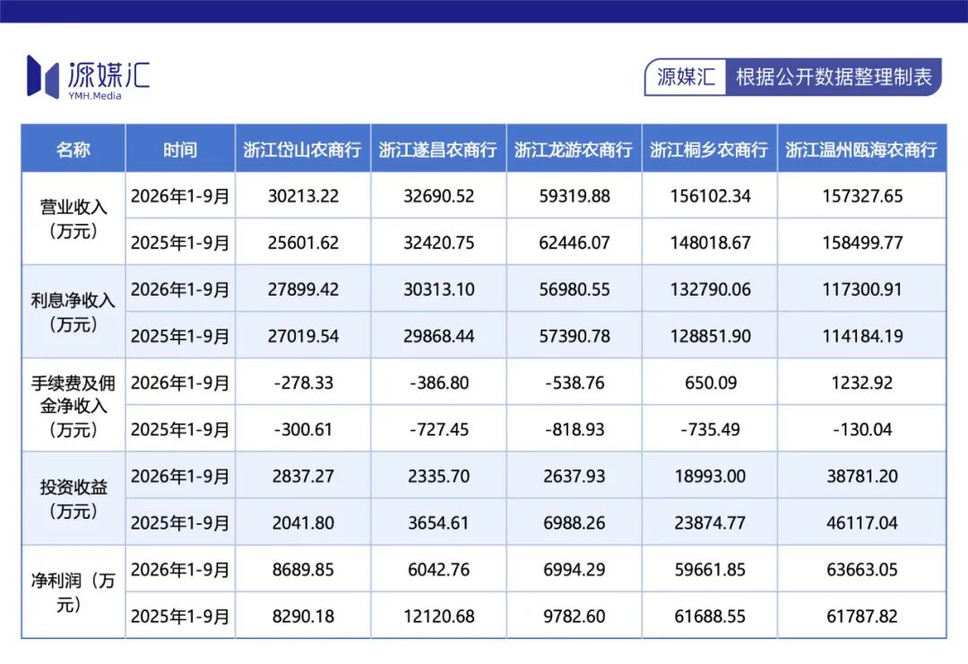The image size is (968, 664).
Task: Click the value 12120.68
Action: (x=439, y=617)
